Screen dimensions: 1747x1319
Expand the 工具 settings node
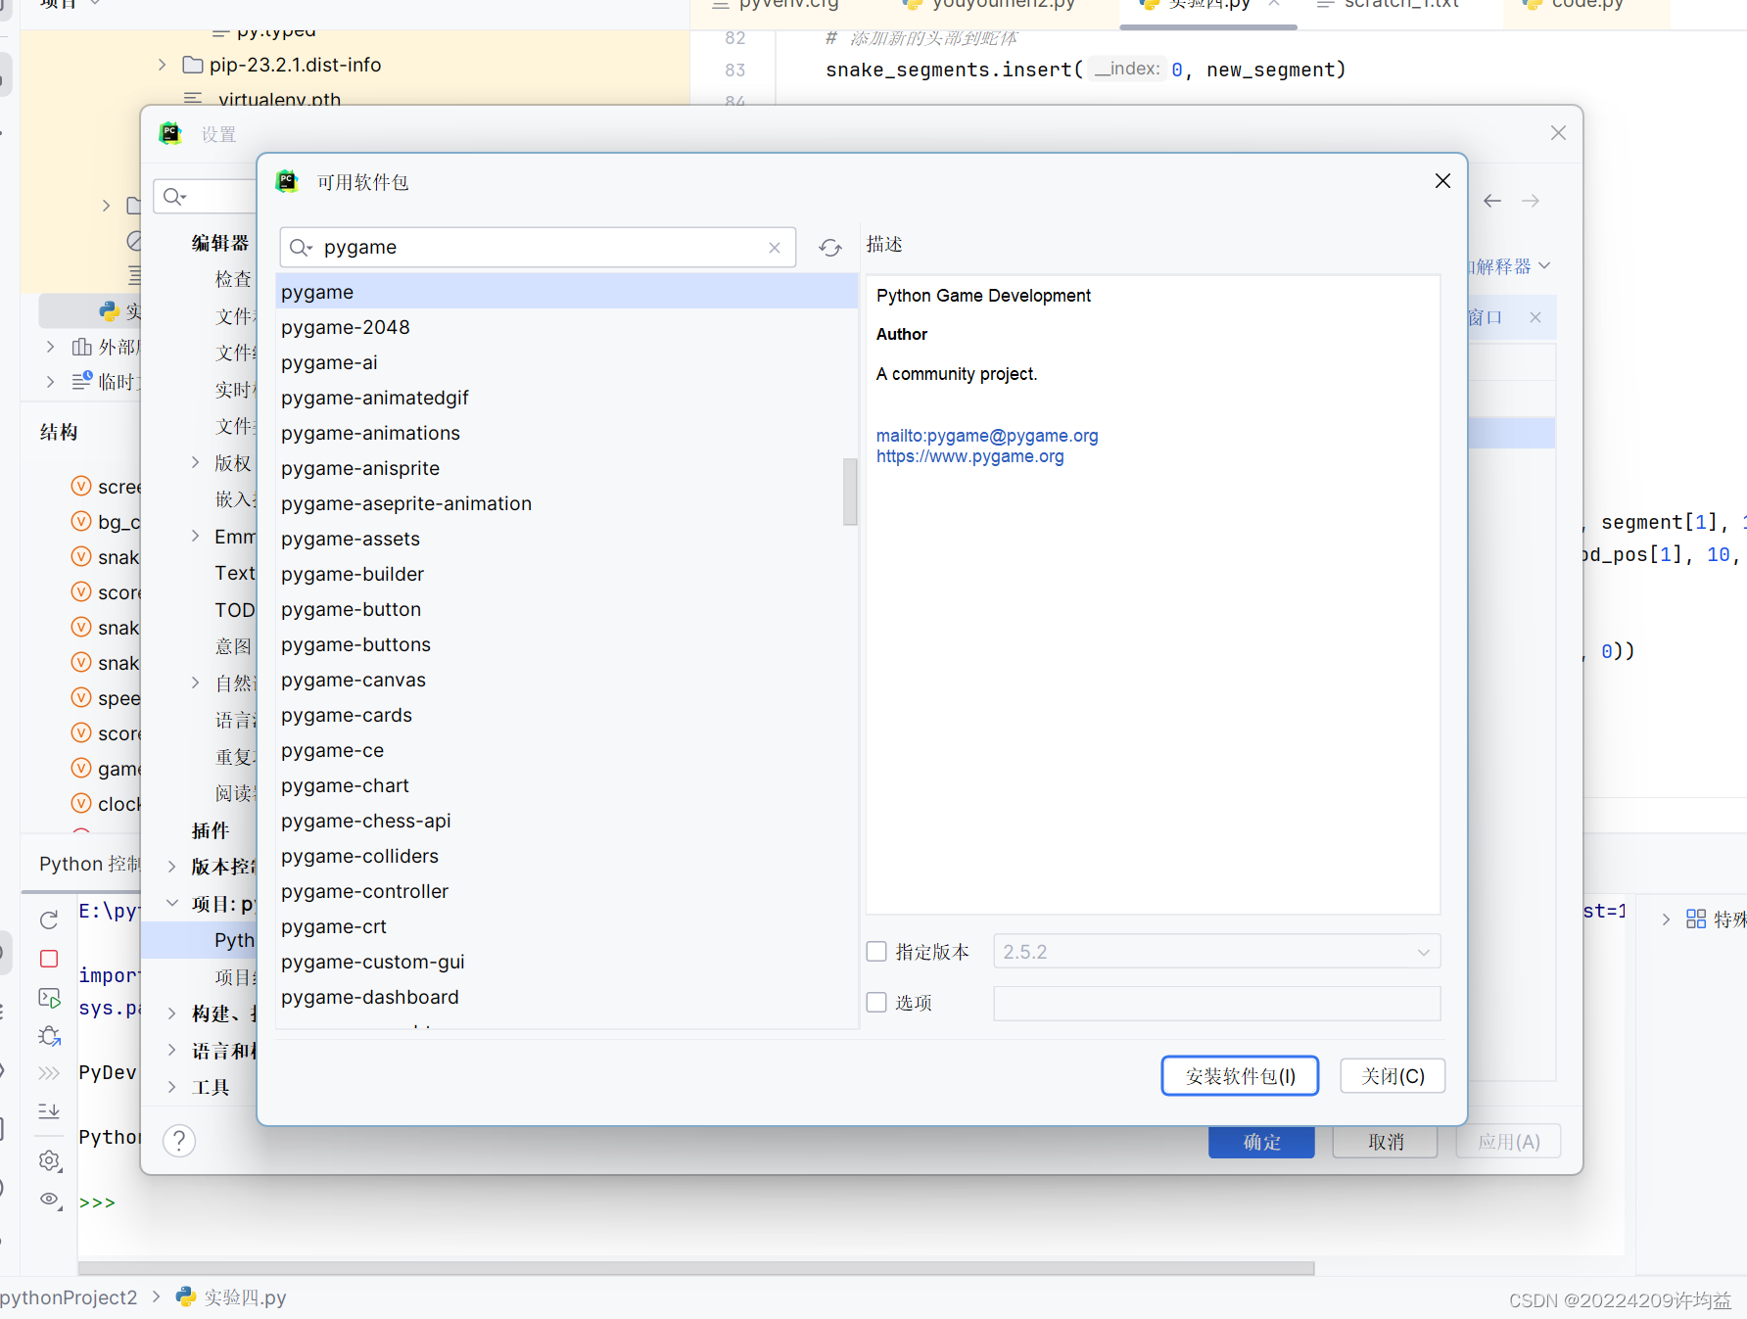coord(171,1087)
